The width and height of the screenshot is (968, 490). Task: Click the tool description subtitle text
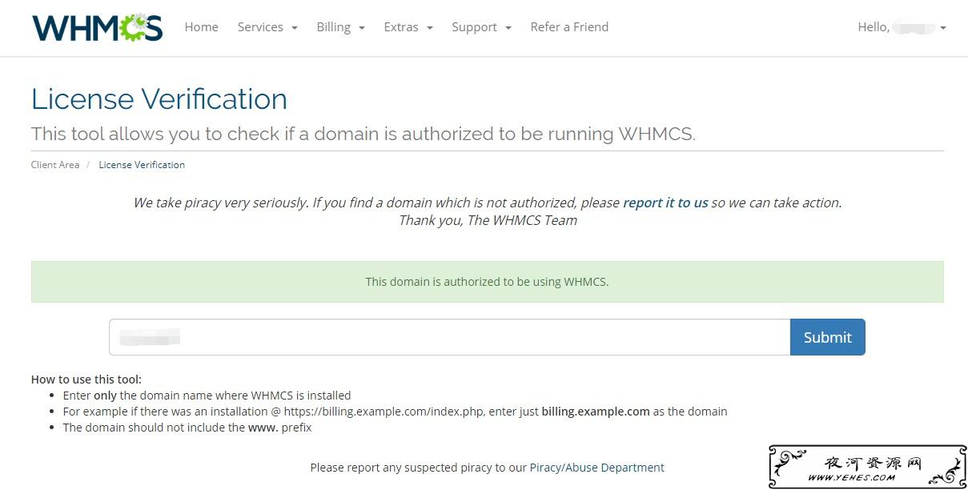364,134
